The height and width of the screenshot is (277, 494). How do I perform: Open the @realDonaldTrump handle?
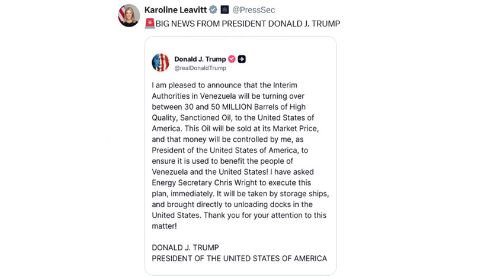pos(200,68)
